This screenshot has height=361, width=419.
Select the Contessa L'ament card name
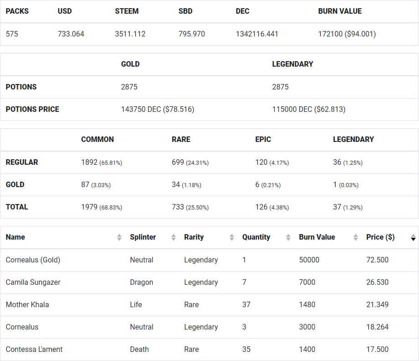point(34,349)
